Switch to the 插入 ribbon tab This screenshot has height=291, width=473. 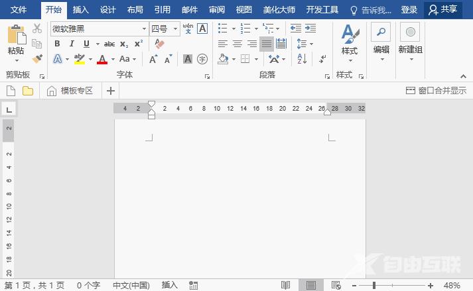pos(80,10)
